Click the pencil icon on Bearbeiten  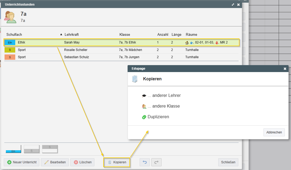pos(46,162)
